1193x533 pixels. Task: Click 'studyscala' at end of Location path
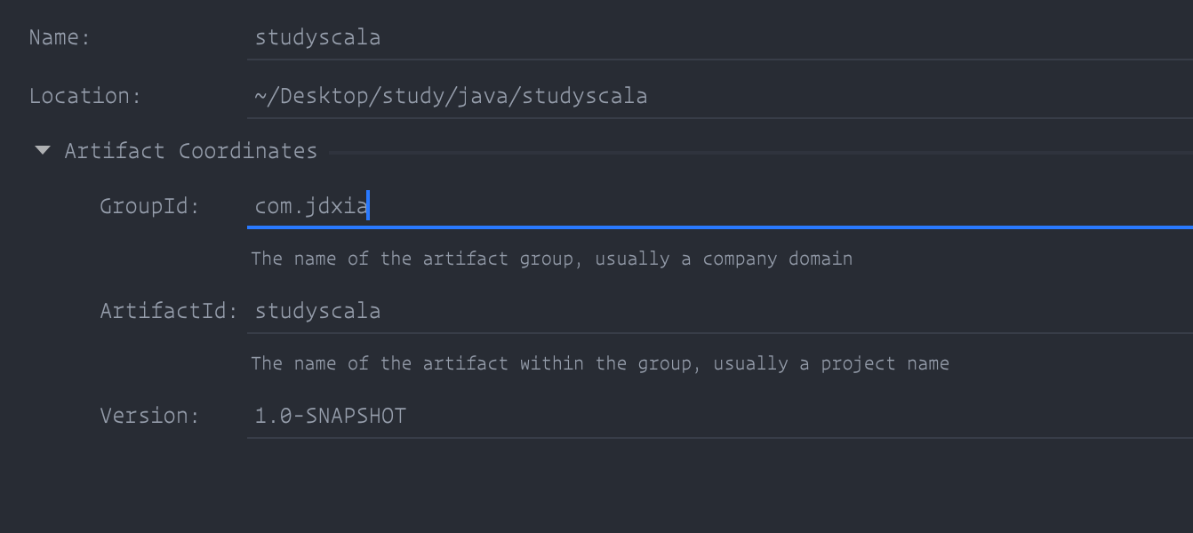pos(585,96)
